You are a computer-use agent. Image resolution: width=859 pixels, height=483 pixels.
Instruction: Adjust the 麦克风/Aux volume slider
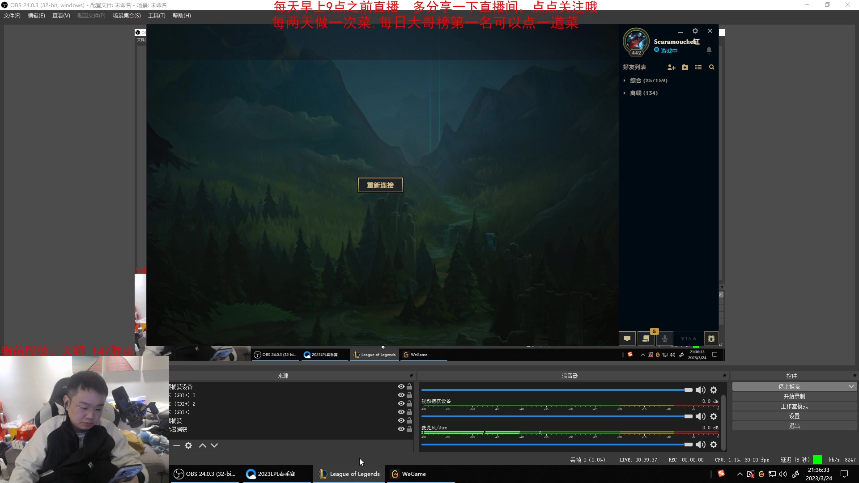557,445
